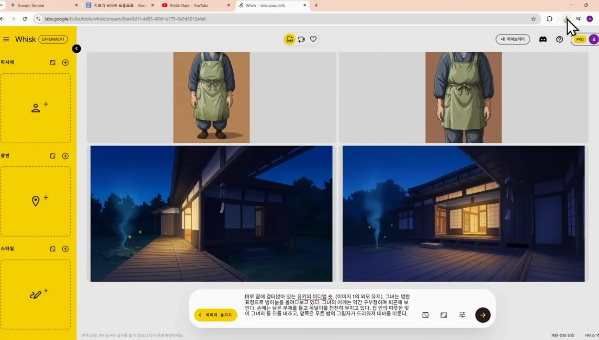Open the right night house courtyard image
599x340 pixels.
click(x=463, y=214)
